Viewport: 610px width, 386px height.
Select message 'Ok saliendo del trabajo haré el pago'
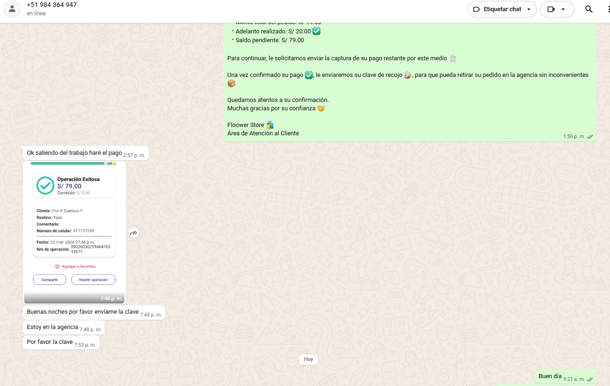point(74,153)
